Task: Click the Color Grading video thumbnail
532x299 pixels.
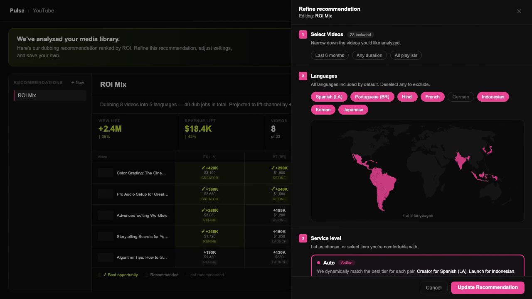Action: coord(106,173)
